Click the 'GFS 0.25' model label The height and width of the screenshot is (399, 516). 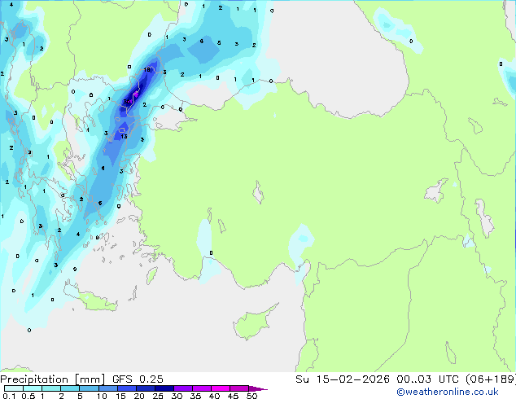click(x=138, y=379)
